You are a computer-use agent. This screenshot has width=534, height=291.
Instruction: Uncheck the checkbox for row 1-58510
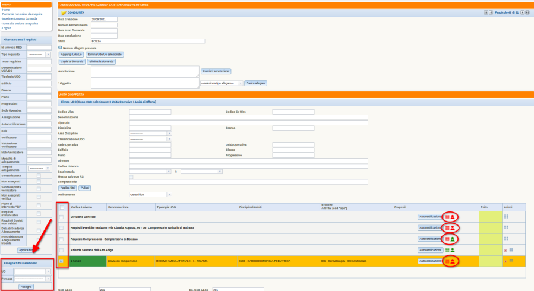point(61,261)
